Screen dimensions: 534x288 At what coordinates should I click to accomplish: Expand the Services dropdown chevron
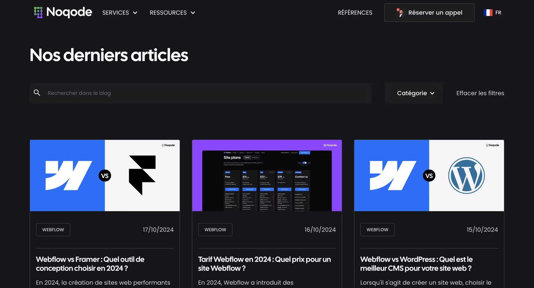tap(135, 13)
